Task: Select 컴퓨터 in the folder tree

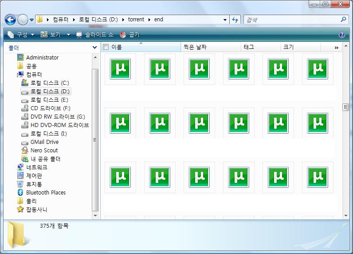Action: [30, 74]
